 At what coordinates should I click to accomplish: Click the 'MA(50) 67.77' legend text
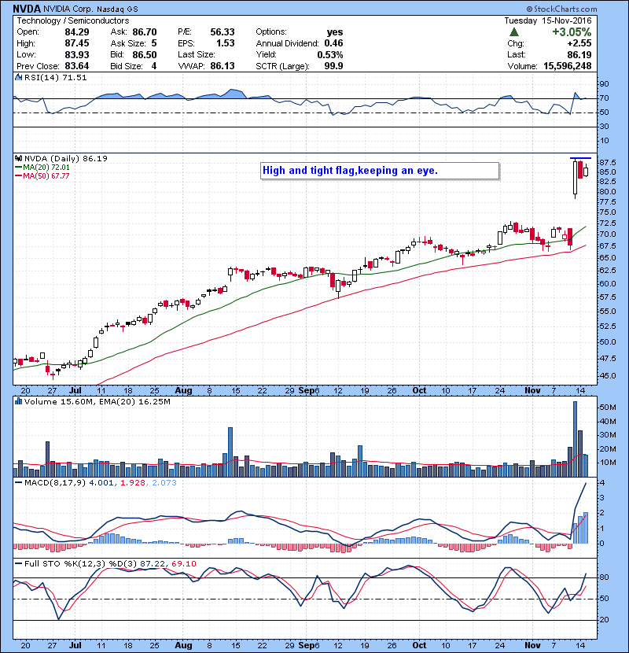pos(46,175)
